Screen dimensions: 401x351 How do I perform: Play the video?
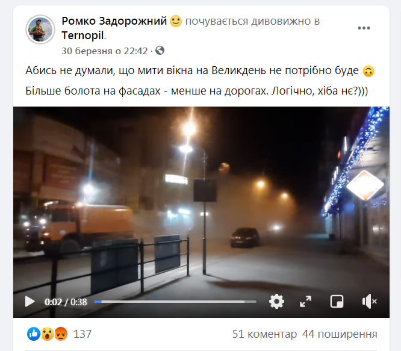click(30, 302)
